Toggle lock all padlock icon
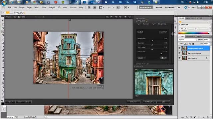The width and height of the screenshot is (213, 119). tap(193, 44)
